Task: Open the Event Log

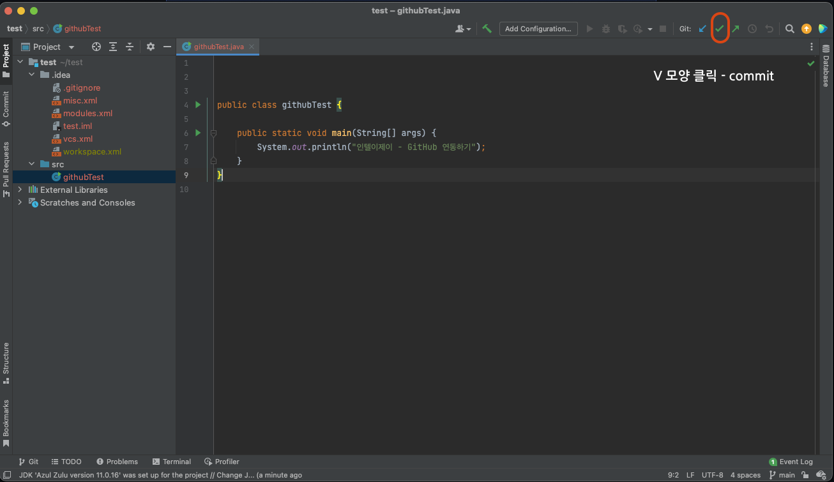Action: pos(791,462)
